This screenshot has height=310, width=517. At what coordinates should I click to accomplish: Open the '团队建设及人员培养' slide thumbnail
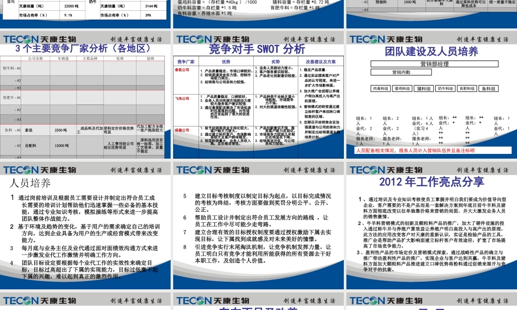pos(432,95)
